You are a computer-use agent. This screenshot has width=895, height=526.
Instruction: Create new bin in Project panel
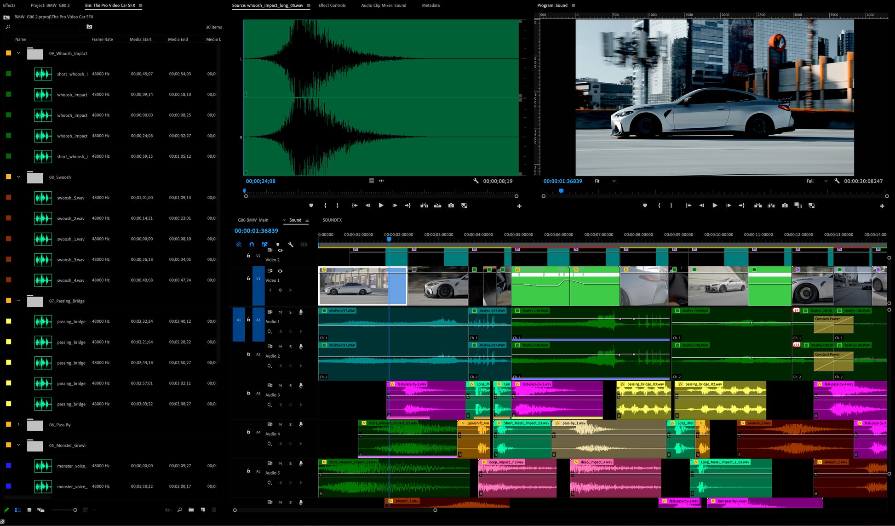tap(191, 510)
